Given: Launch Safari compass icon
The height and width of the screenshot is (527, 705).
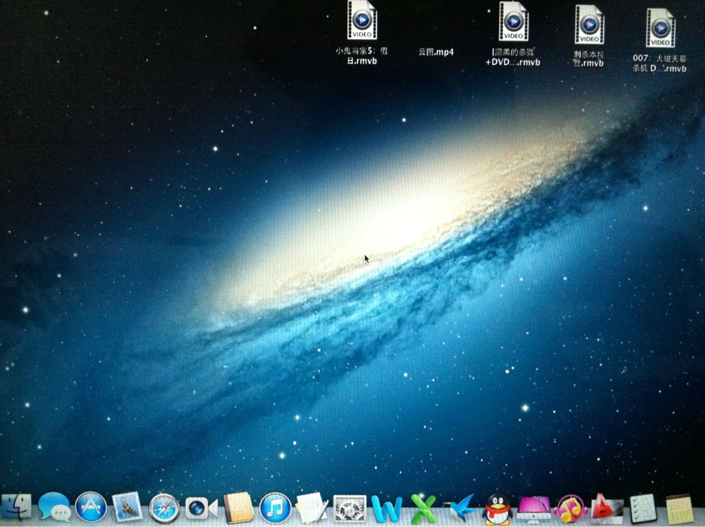Looking at the screenshot, I should pyautogui.click(x=164, y=508).
